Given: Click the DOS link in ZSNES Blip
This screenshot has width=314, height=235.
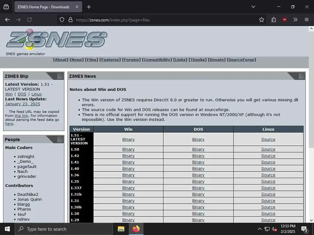Looking at the screenshot, I should [22, 94].
